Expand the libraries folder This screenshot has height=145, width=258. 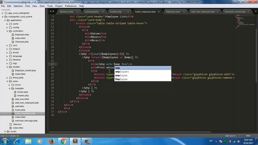click(7, 60)
